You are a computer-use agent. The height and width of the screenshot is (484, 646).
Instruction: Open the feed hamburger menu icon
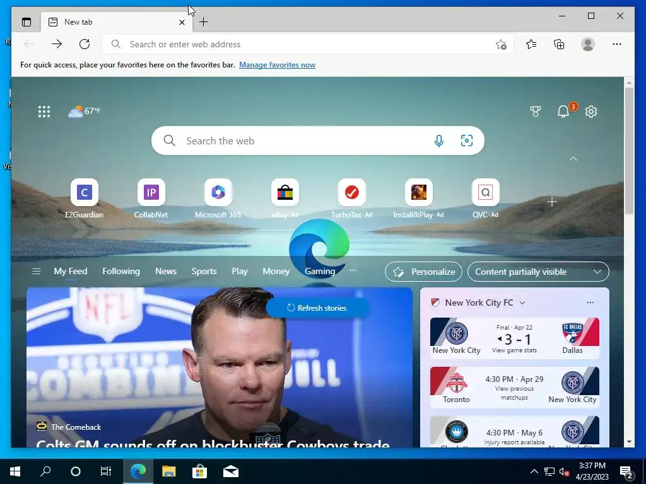36,271
